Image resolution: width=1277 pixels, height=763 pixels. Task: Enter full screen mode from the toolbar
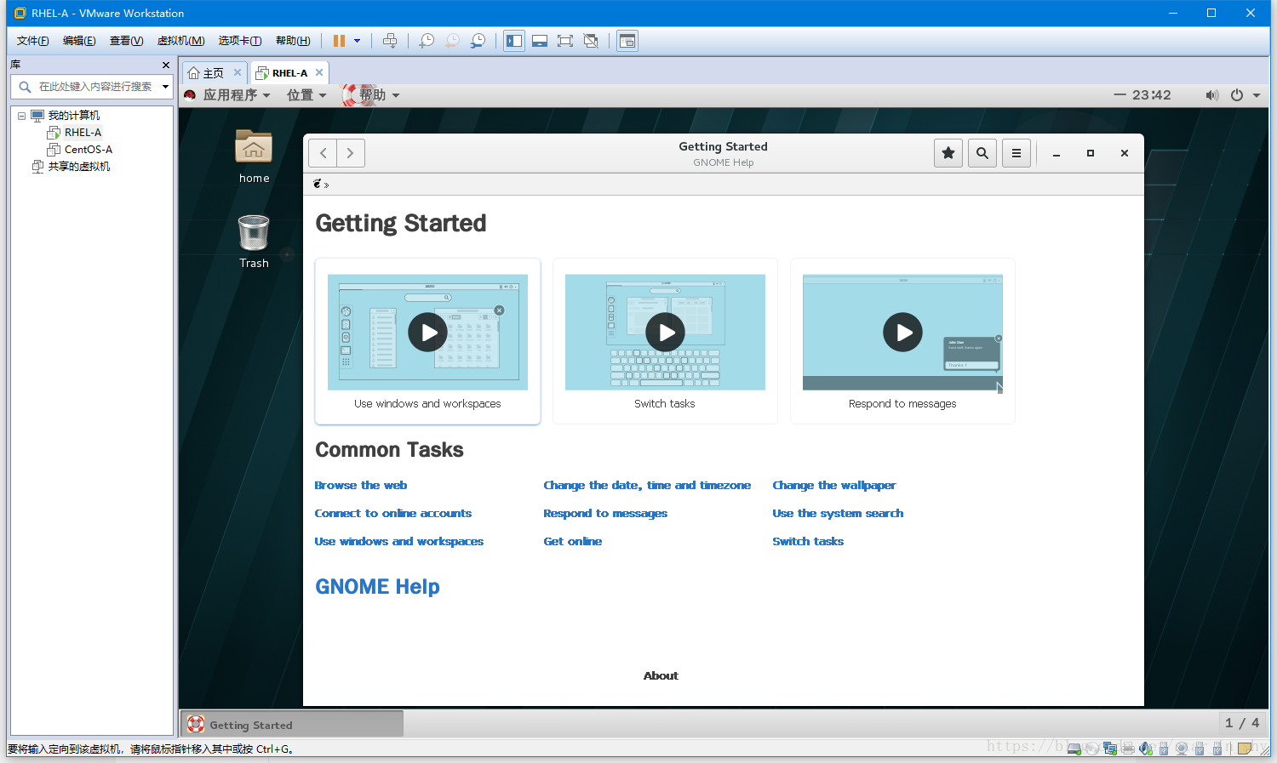click(565, 41)
